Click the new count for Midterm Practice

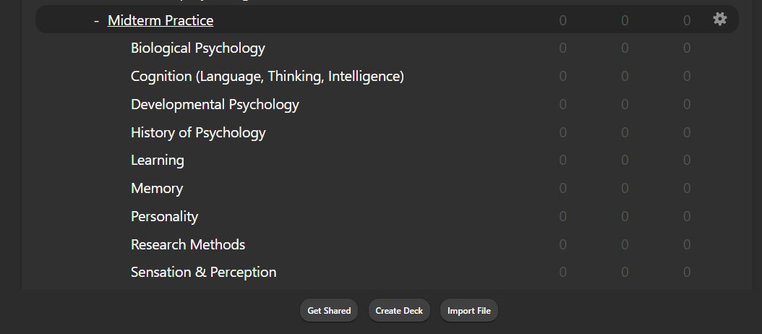pyautogui.click(x=562, y=20)
